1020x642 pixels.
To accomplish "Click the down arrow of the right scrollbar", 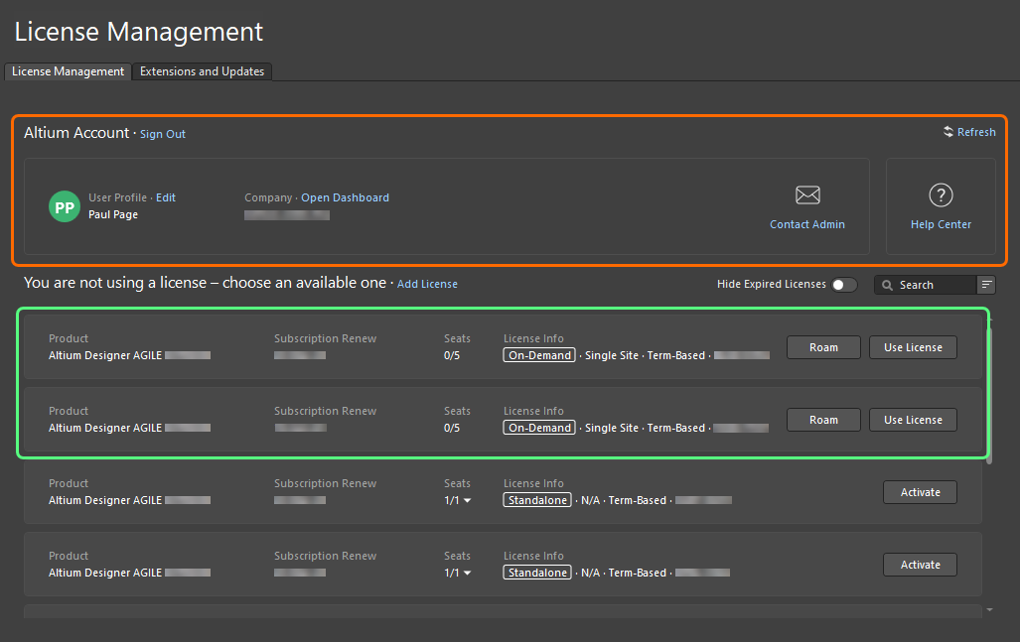I will click(987, 610).
